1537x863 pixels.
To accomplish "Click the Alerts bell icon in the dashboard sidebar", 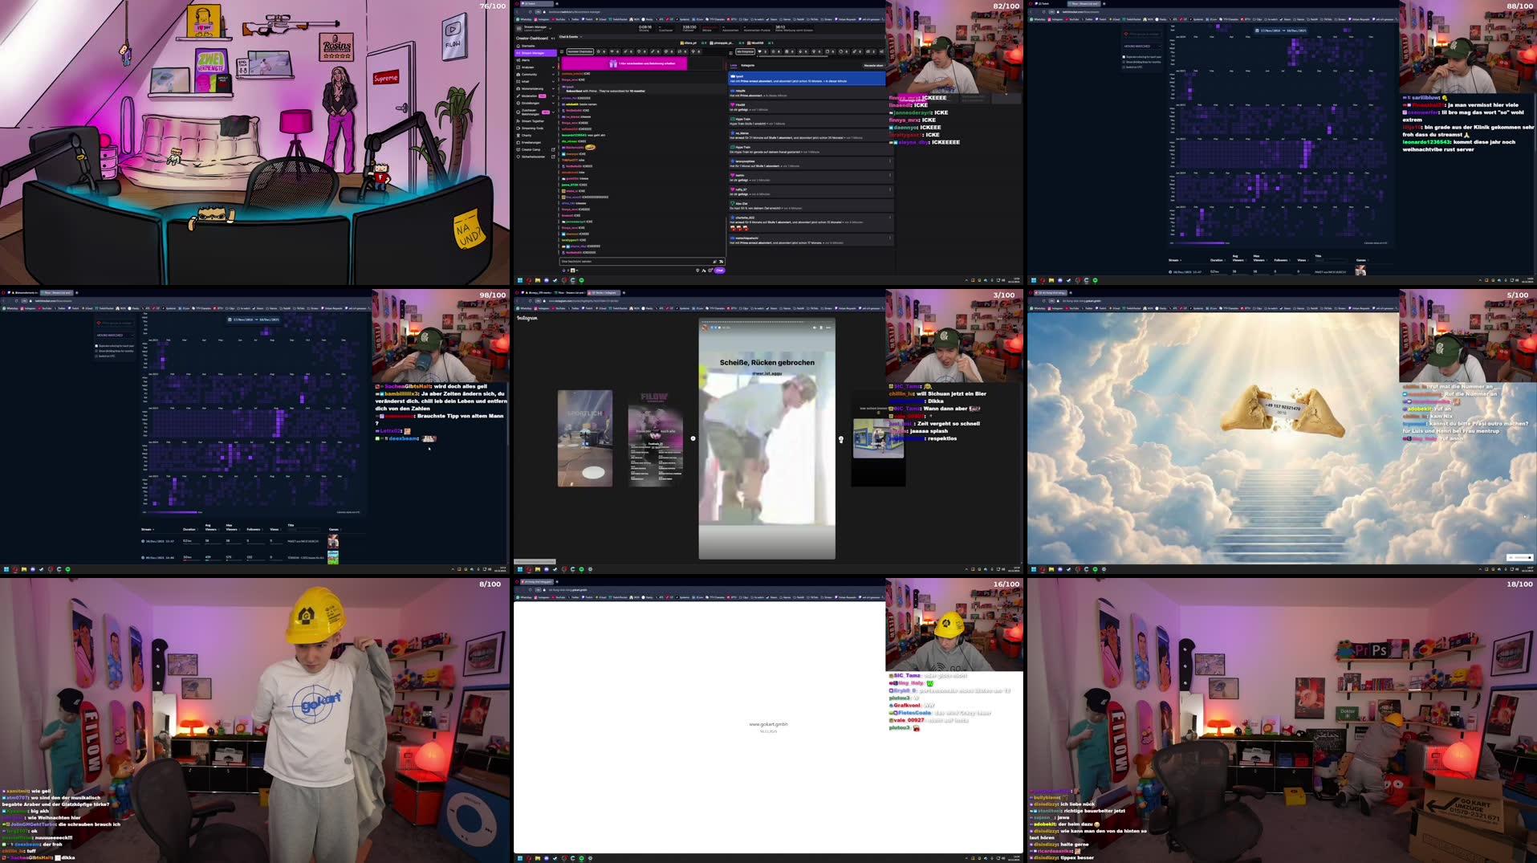I will click(519, 60).
